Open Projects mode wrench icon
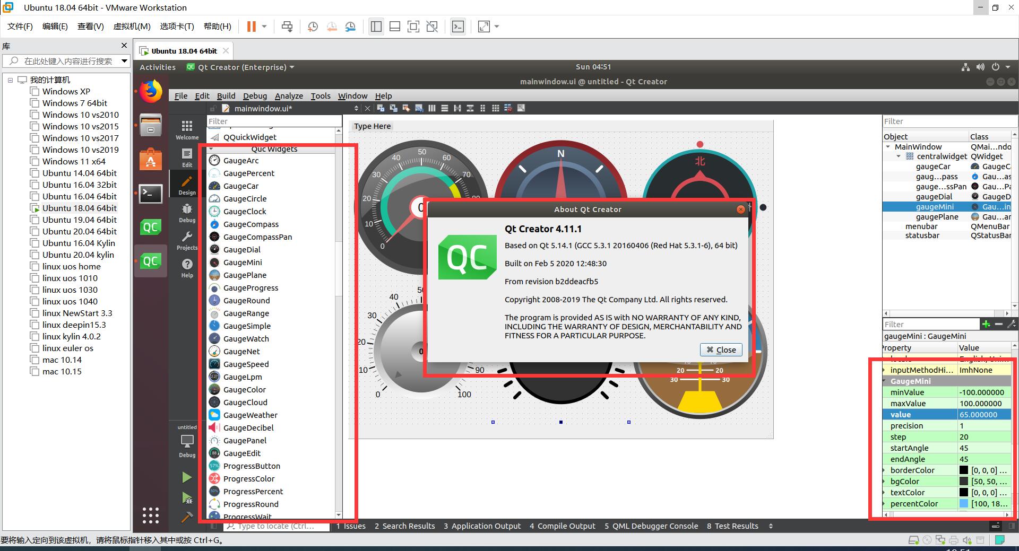This screenshot has height=551, width=1019. pos(187,240)
